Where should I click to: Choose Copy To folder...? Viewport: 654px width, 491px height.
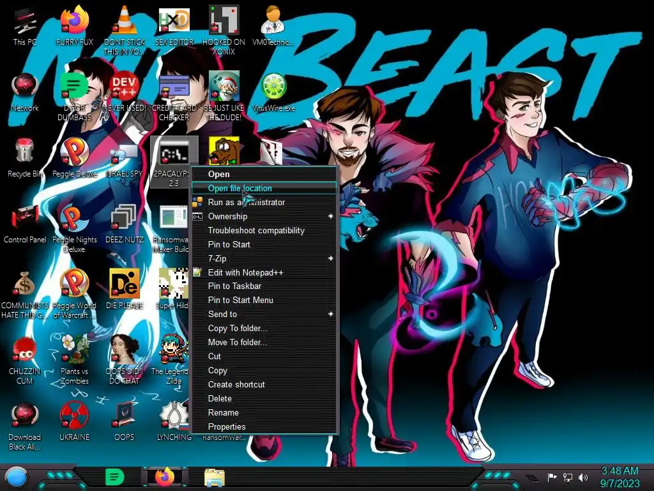tap(264, 328)
